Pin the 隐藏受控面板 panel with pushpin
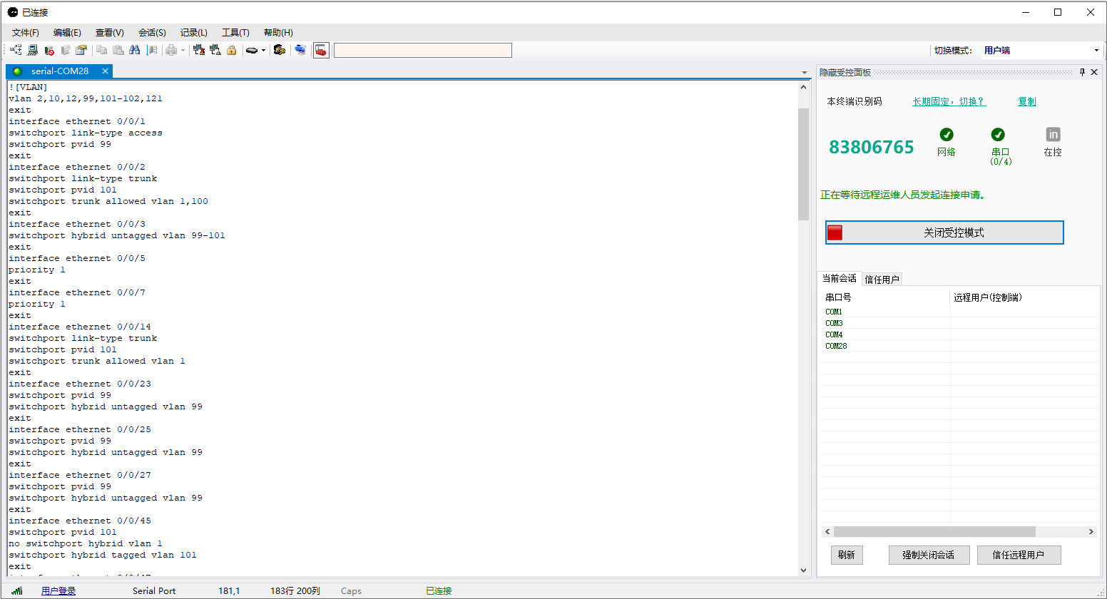Viewport: 1107px width, 599px height. [x=1082, y=72]
